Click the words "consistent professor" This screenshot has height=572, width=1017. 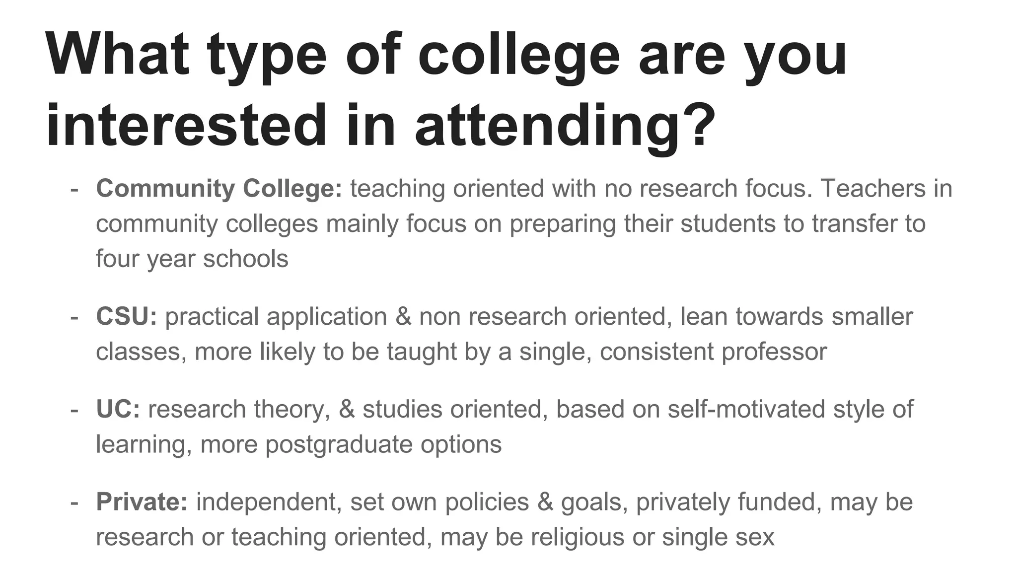click(x=713, y=352)
